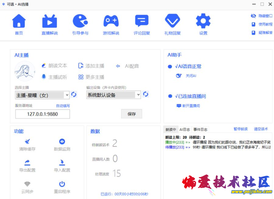Open the 引导参与 section icon

[80, 22]
